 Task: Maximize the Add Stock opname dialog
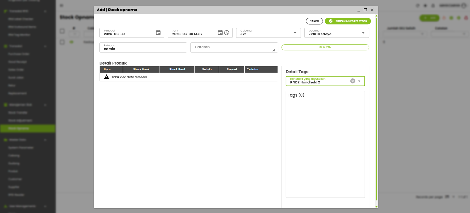pyautogui.click(x=365, y=10)
